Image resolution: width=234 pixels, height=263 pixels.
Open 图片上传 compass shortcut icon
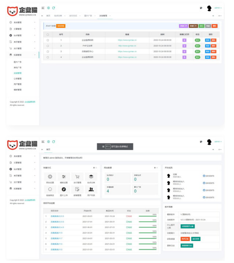point(64,189)
